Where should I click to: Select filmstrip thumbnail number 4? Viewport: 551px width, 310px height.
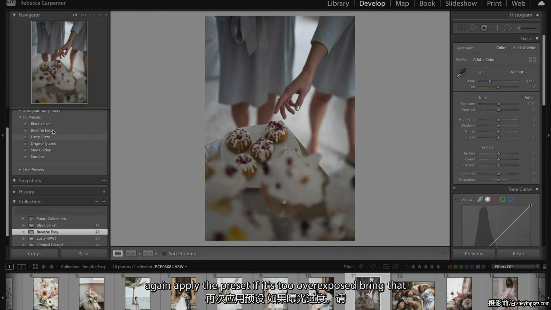tap(46, 293)
